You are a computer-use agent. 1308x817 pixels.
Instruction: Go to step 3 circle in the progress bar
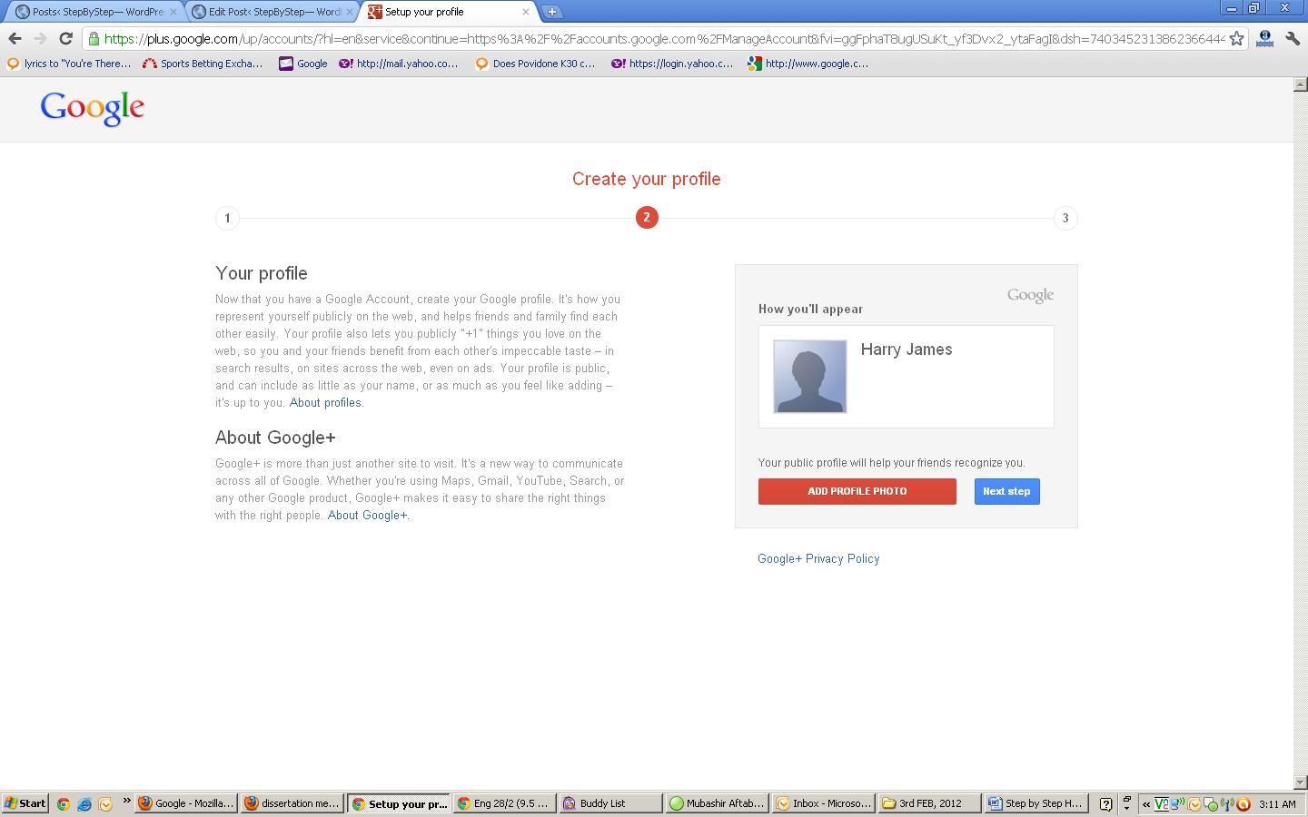1065,218
